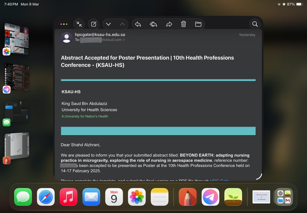Screen dimensions: 307x213
Task: Click the 'Dear Shahd Alzhrani,' greeting
Action: pos(81,145)
